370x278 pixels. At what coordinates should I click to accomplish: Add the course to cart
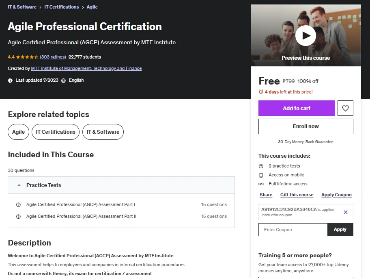[x=297, y=108]
